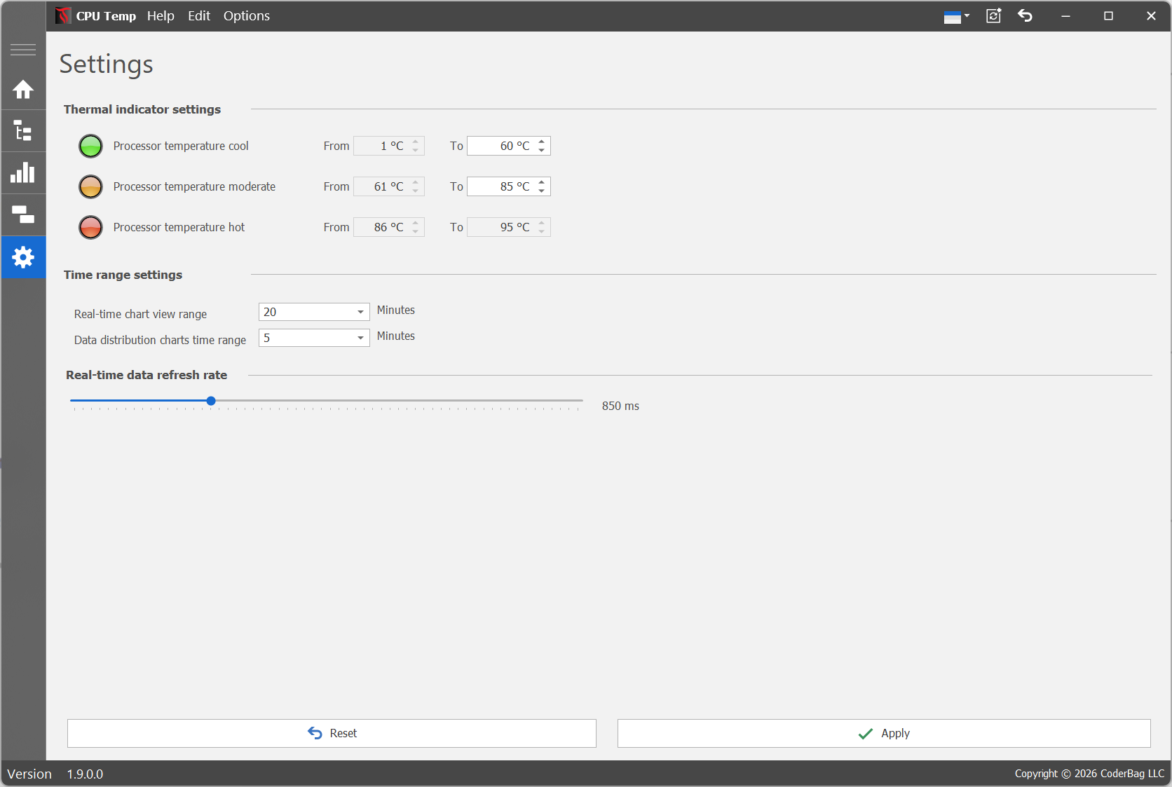The image size is (1172, 787).
Task: Click the Reset button
Action: pos(332,733)
